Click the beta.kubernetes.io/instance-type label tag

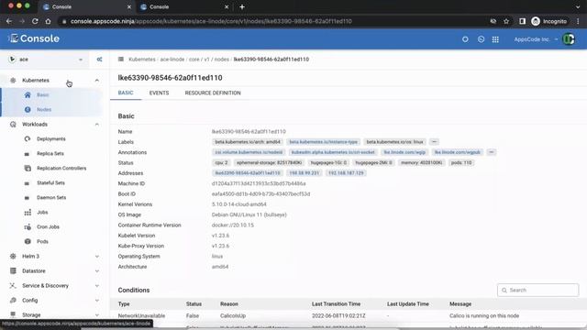pos(324,142)
